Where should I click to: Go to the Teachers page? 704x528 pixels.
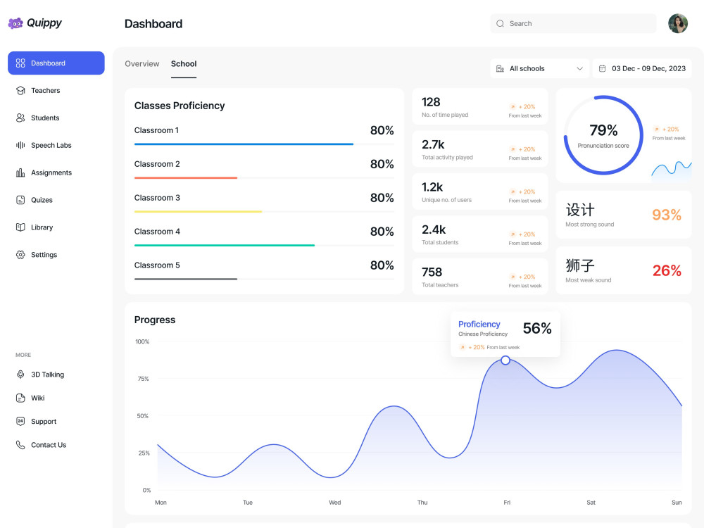(45, 91)
